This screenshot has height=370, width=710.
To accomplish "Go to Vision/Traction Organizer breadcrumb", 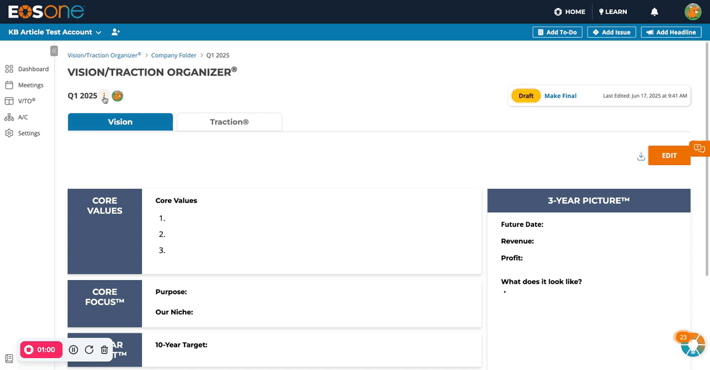I will [x=104, y=55].
